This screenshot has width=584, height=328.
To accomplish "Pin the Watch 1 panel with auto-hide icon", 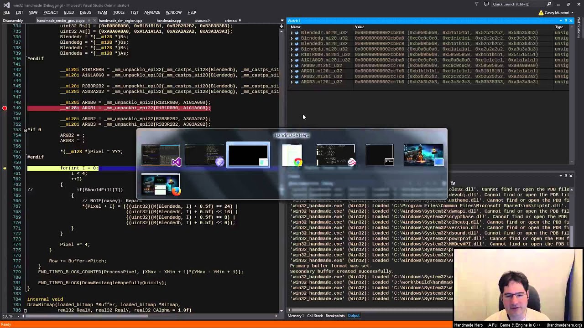I will click(566, 20).
